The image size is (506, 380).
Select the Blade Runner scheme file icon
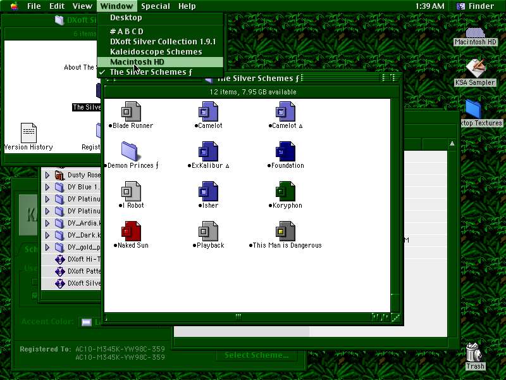coord(131,111)
